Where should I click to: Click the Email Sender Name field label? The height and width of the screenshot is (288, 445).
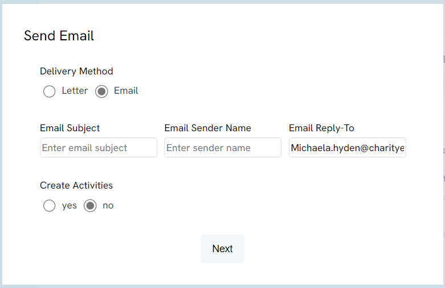coord(208,128)
